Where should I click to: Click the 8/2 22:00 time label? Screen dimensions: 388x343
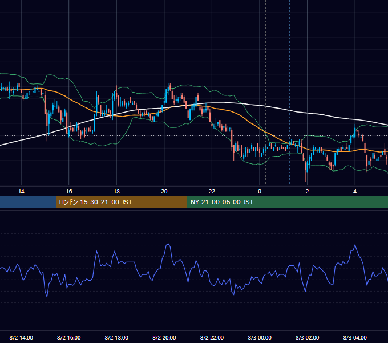(x=212, y=337)
